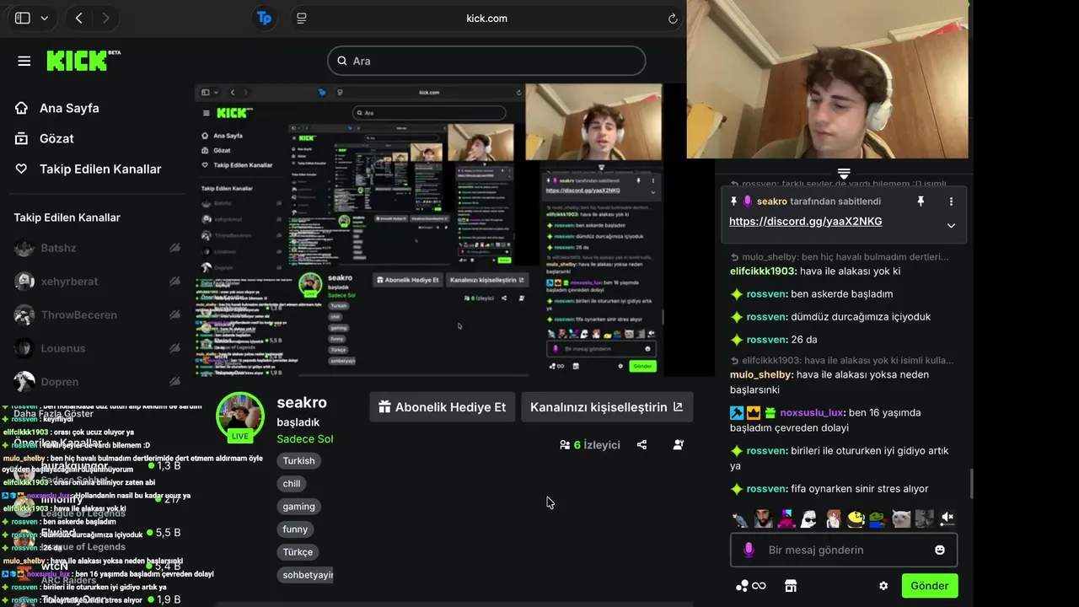The height and width of the screenshot is (607, 1079).
Task: Share the stream with share icon
Action: (642, 444)
